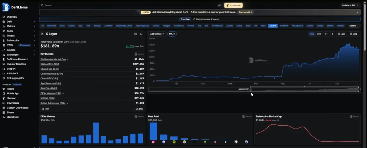Image resolution: width=367 pixels, height=148 pixels.
Task: Download Key Metrics as .csv
Action: tap(46, 109)
